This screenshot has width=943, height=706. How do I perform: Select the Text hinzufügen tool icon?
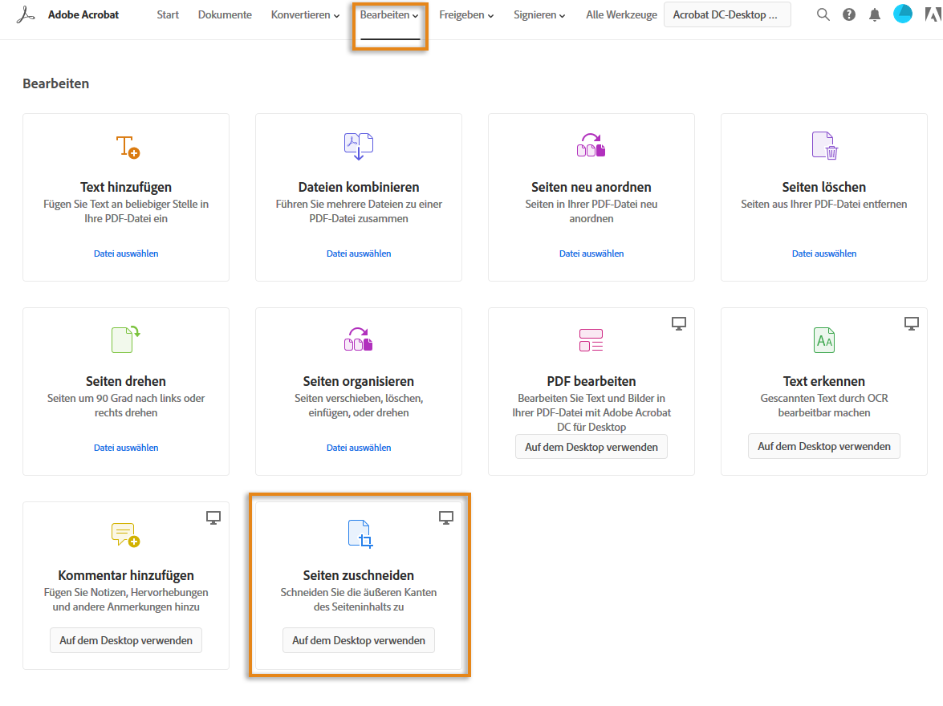(x=126, y=146)
